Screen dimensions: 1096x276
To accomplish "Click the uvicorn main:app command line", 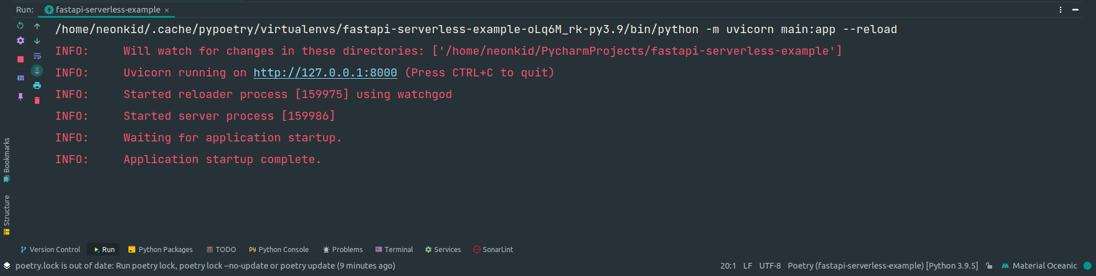I will point(476,30).
